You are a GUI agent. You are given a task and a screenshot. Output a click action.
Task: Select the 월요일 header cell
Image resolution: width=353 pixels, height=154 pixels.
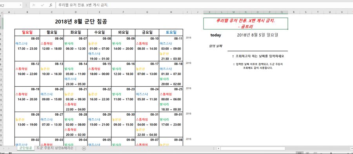pyautogui.click(x=52, y=33)
